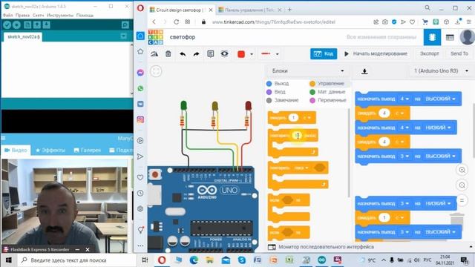Rotate component with Tinkercad rotate icon

click(154, 54)
